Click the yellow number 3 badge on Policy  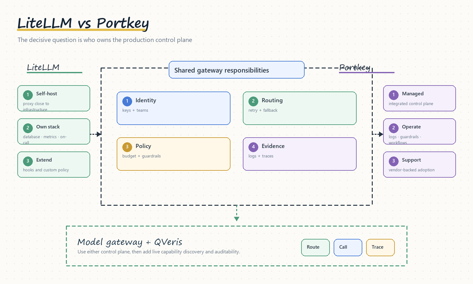tap(127, 147)
